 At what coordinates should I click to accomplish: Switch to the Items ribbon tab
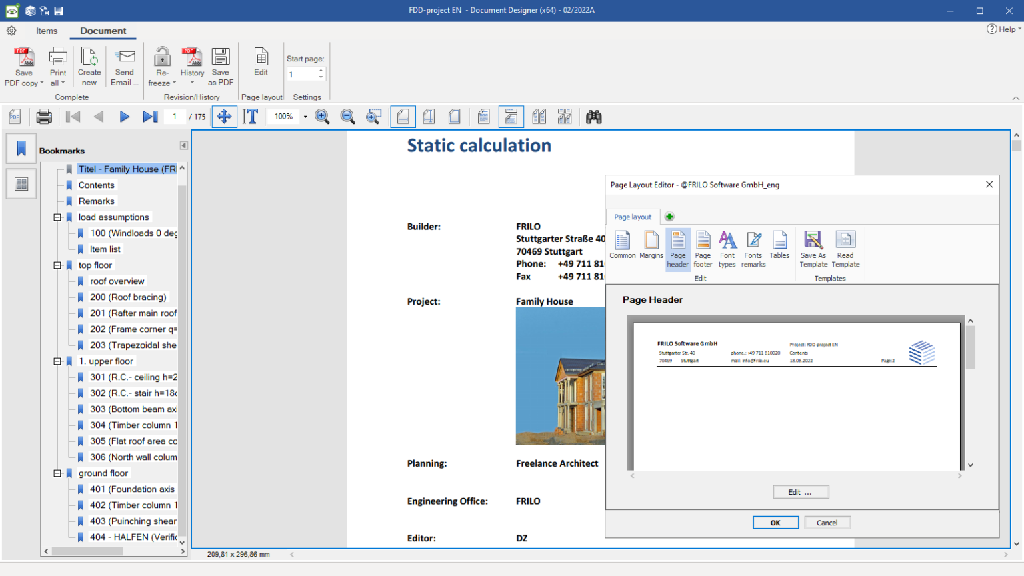(x=46, y=31)
